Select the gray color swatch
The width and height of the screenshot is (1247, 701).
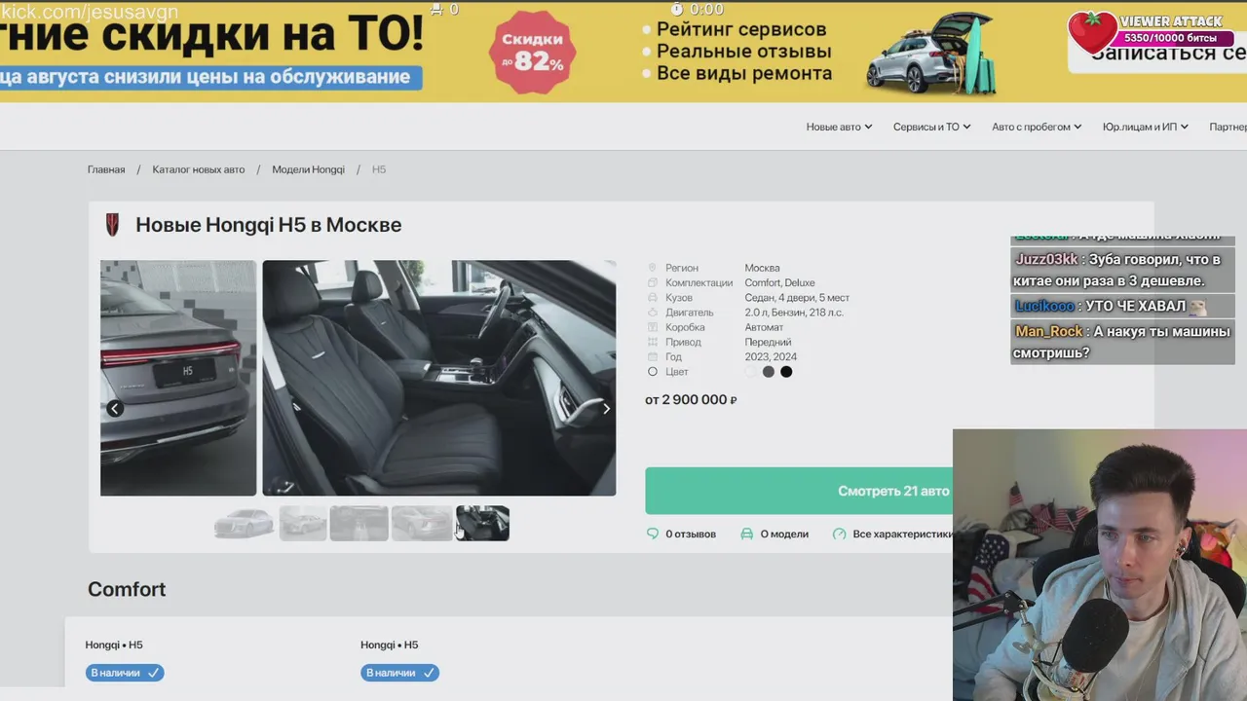[x=769, y=372]
